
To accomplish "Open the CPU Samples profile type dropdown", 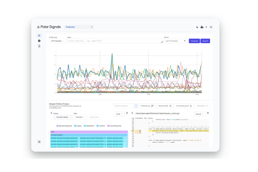I will pyautogui.click(x=58, y=41).
